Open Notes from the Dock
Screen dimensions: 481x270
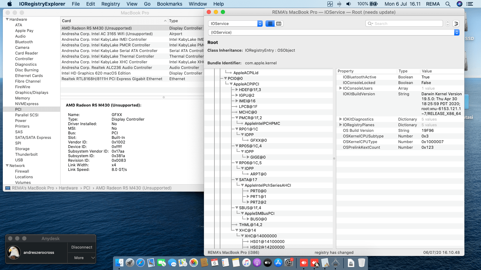(x=236, y=263)
